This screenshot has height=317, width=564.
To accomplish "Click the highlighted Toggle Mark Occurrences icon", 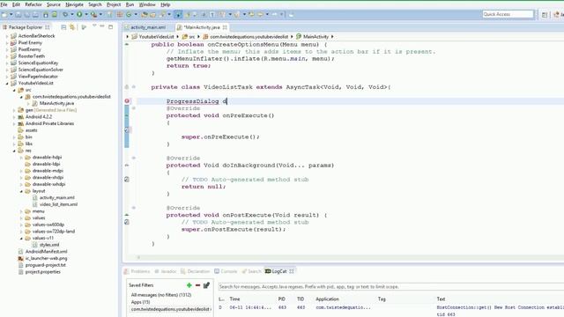I will click(178, 15).
